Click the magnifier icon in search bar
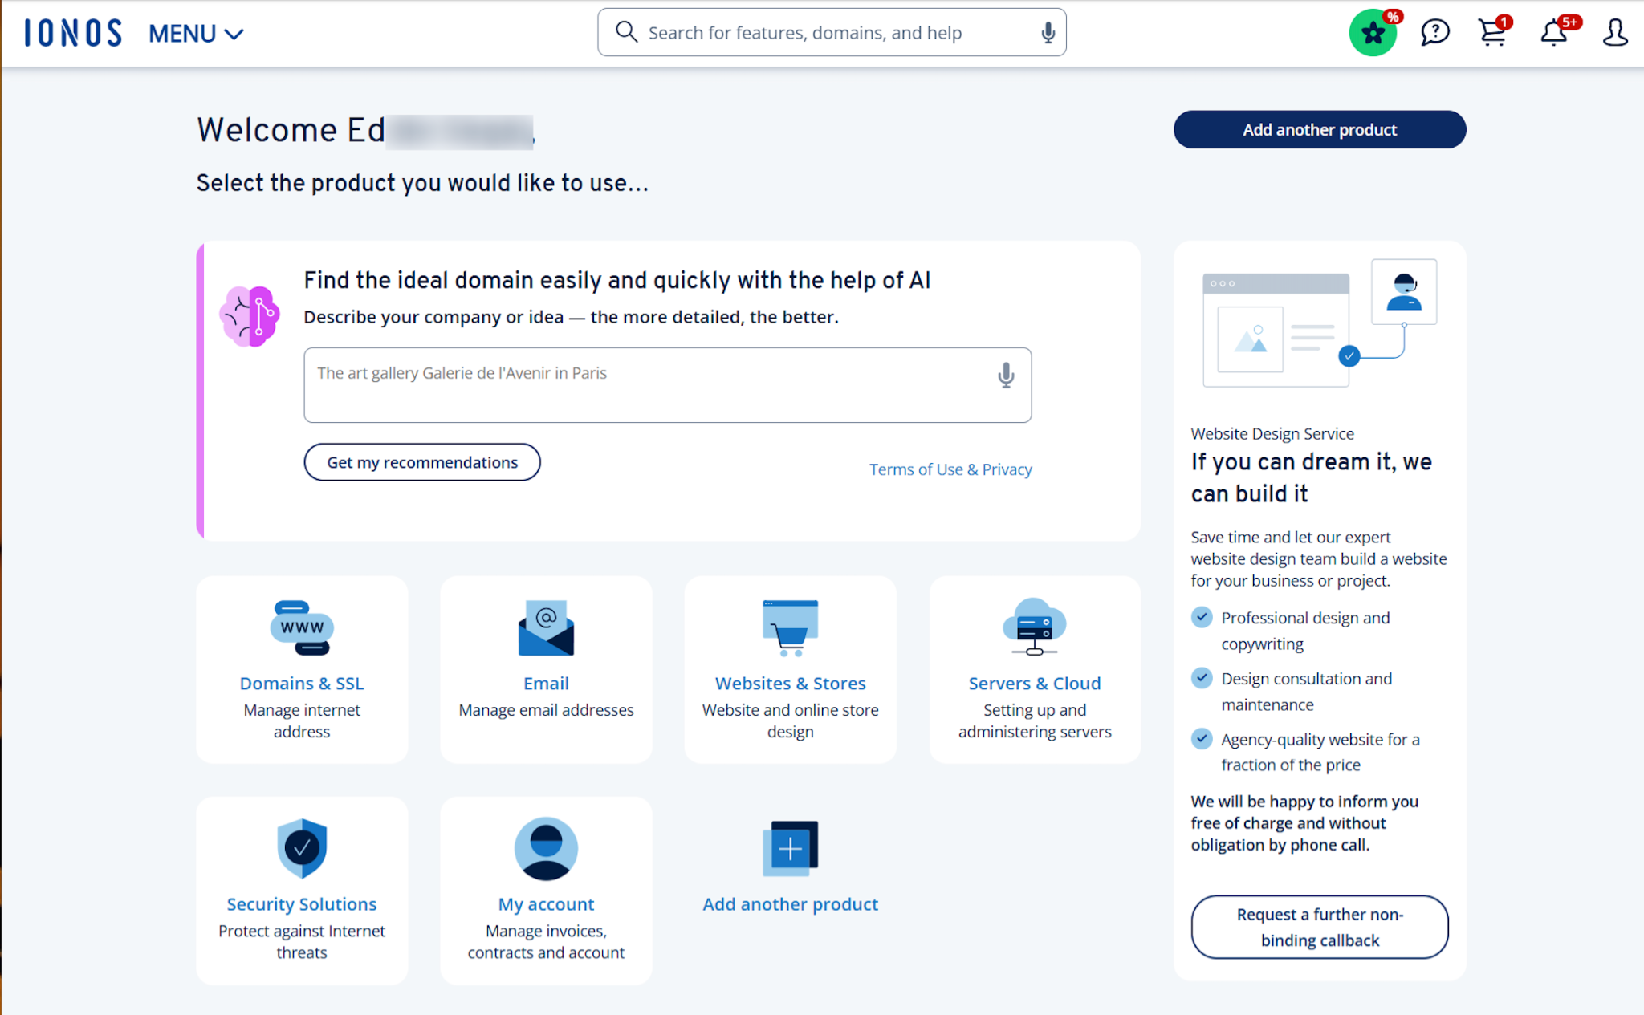The height and width of the screenshot is (1015, 1644). tap(626, 32)
